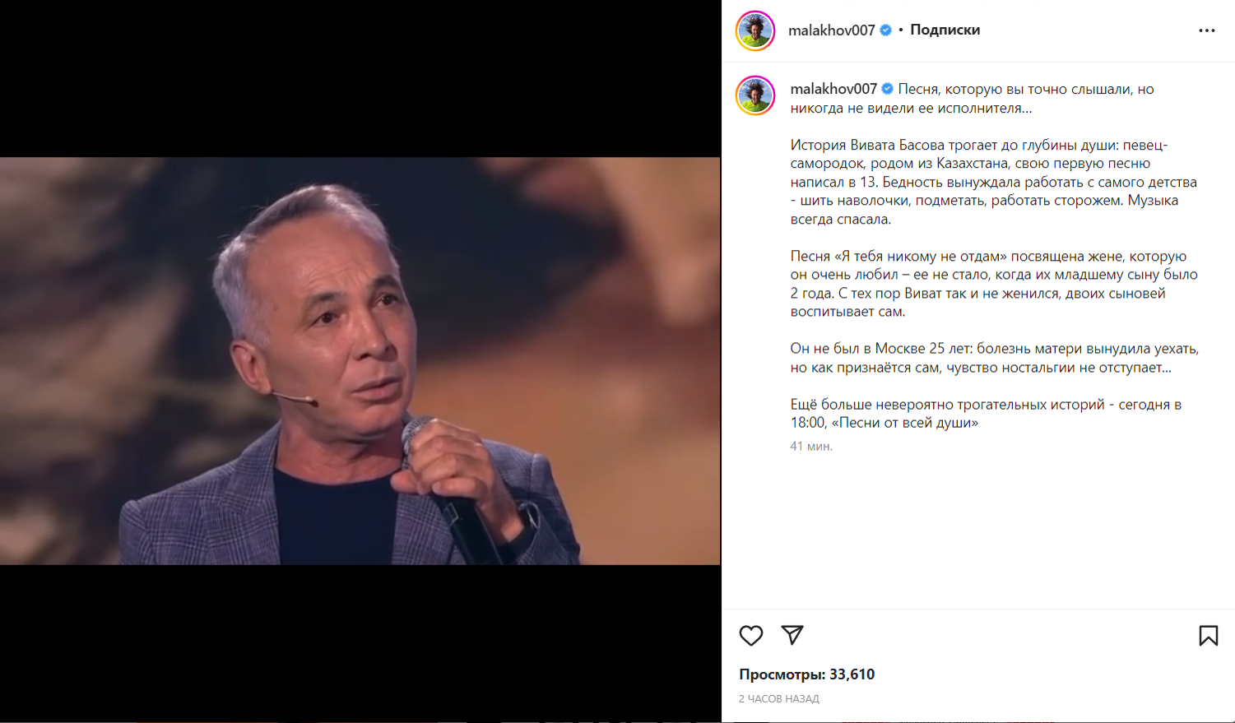
Task: Open the malakhov007 username in the caption
Action: 833,89
